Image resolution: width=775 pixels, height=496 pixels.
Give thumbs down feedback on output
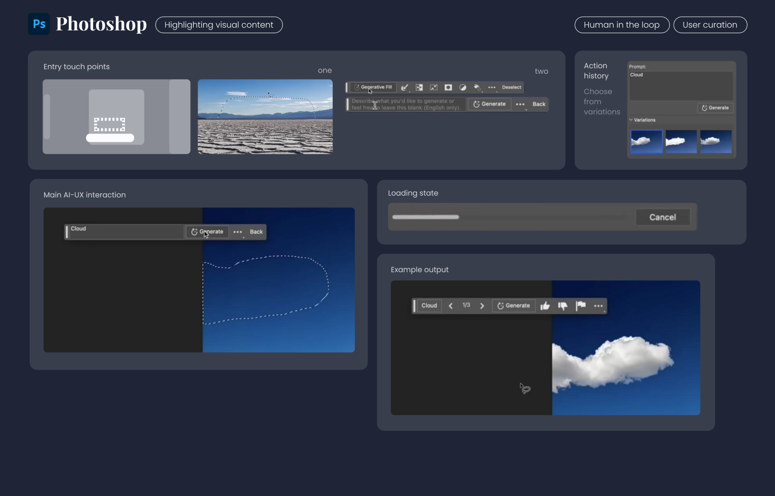tap(562, 306)
